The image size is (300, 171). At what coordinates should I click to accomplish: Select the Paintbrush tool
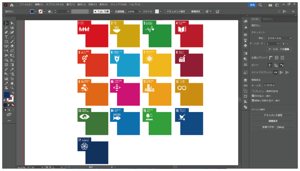(x=12, y=42)
